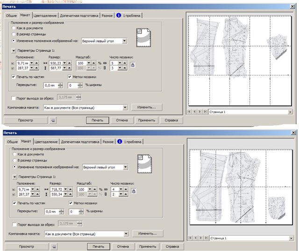Click blue info icon on problems tab, upper dialog
This screenshot has width=299, height=251.
pyautogui.click(x=119, y=15)
